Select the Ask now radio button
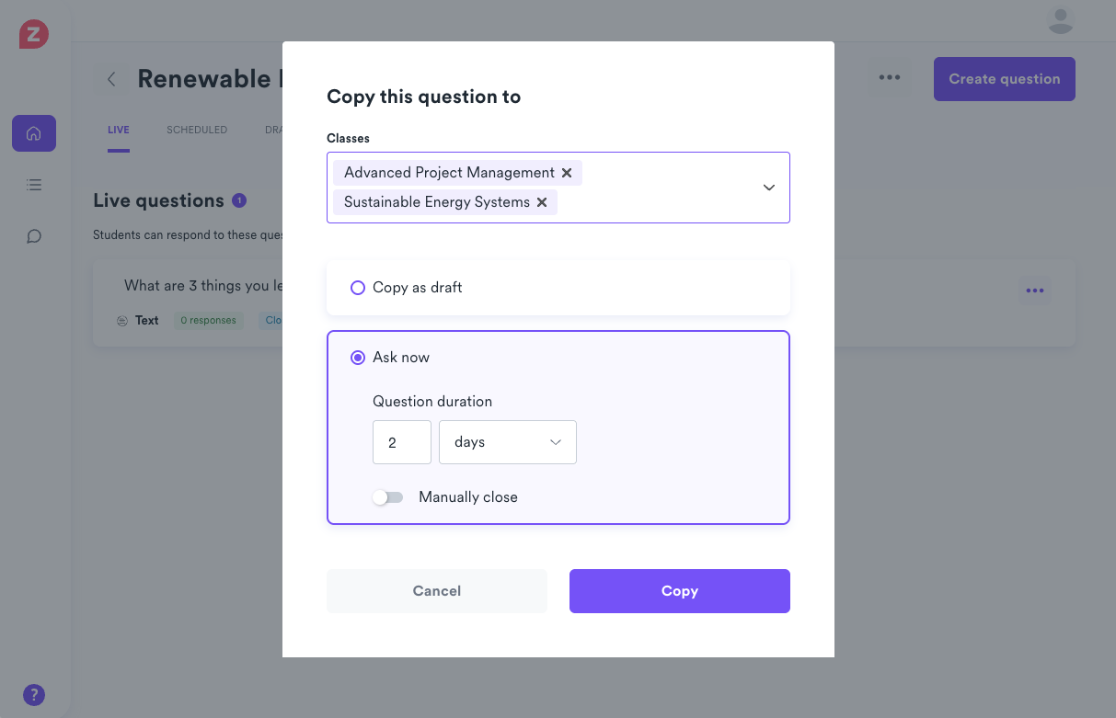 [x=358, y=358]
